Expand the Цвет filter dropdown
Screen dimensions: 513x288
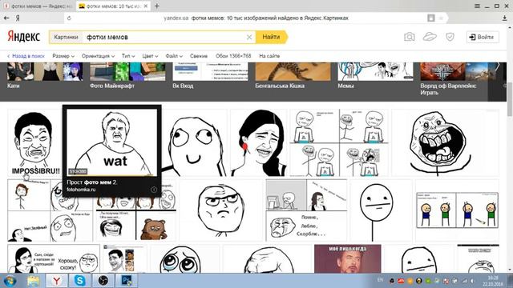tap(150, 56)
